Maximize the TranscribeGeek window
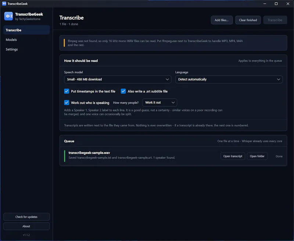 pyautogui.click(x=276, y=4)
